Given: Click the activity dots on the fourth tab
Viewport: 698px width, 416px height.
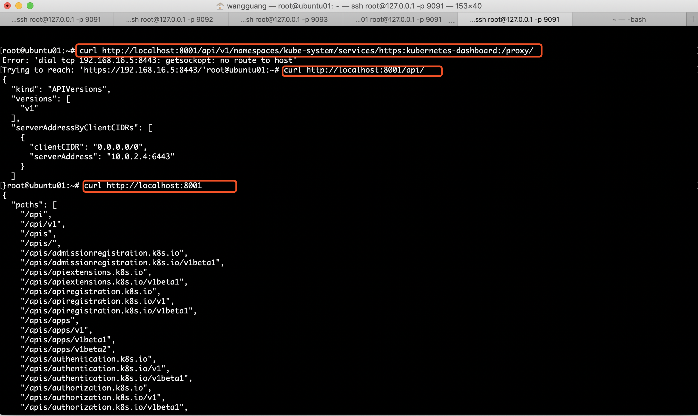Looking at the screenshot, I should tap(451, 22).
